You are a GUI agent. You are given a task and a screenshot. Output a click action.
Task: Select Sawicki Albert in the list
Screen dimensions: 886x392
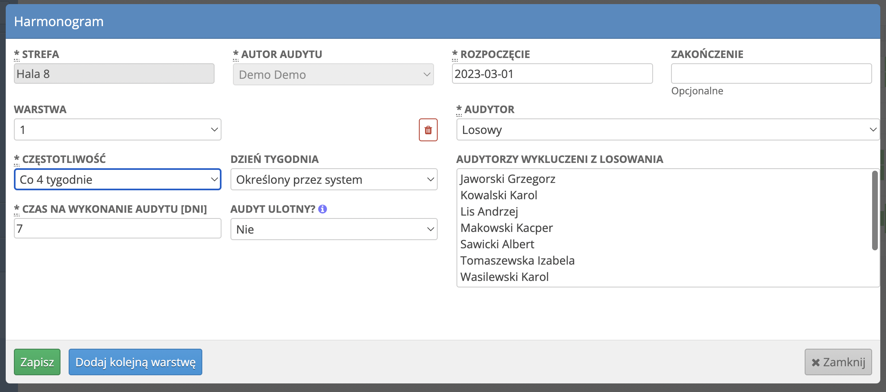(497, 244)
